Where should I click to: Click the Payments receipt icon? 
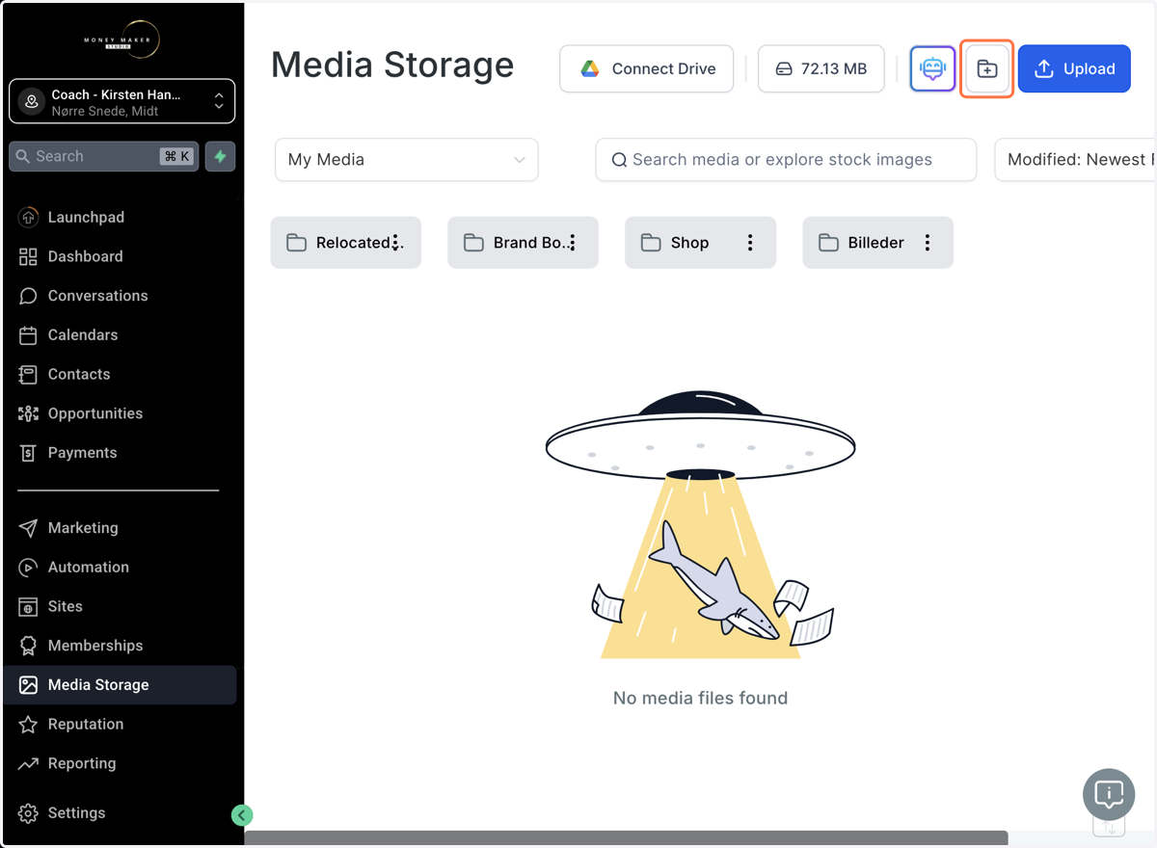coord(28,453)
